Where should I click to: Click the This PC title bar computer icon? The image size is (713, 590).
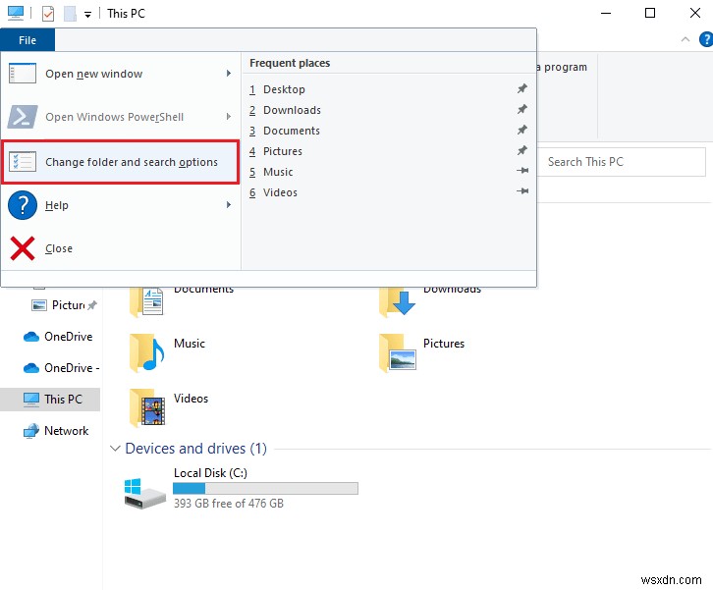[16, 13]
